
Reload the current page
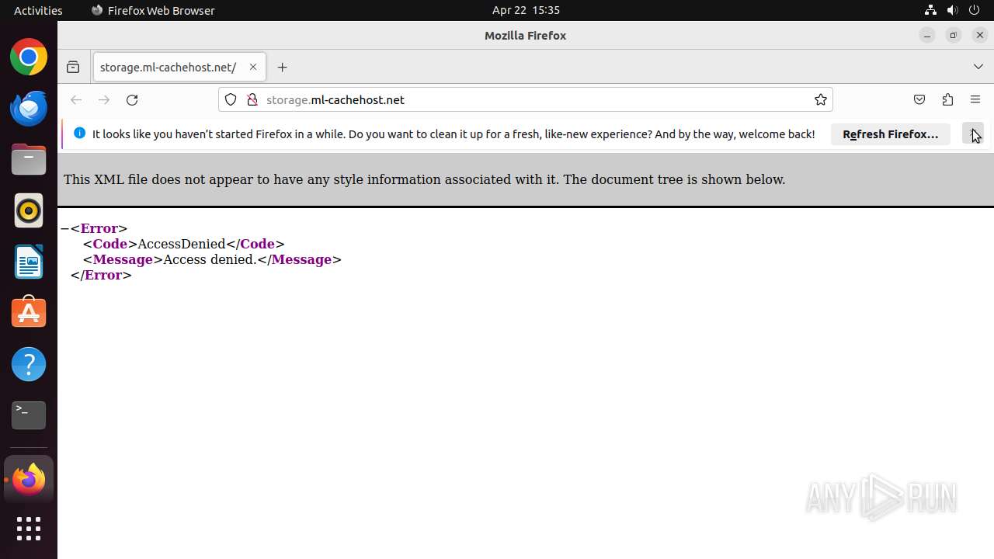pos(132,99)
